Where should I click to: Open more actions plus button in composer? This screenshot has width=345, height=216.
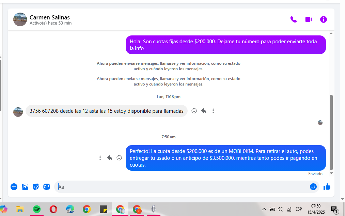pyautogui.click(x=14, y=187)
